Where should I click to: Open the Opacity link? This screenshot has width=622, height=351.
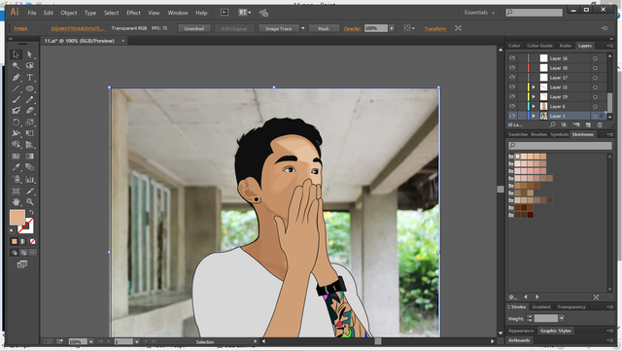tap(352, 28)
